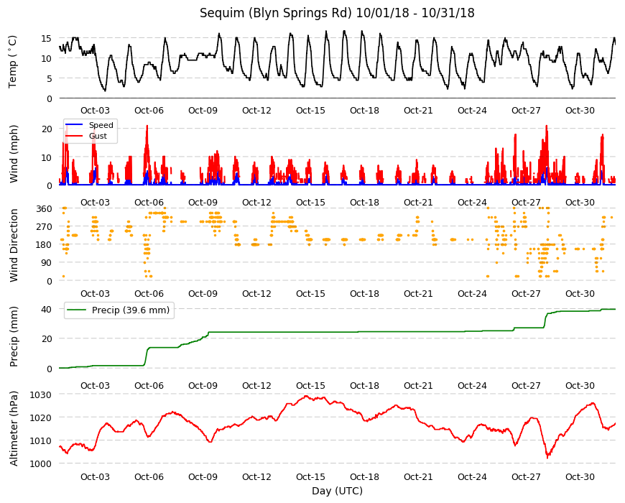Click the Oct-30 tick under the altimeter plot
Image resolution: width=625 pixels, height=503 pixels.
pos(580,476)
